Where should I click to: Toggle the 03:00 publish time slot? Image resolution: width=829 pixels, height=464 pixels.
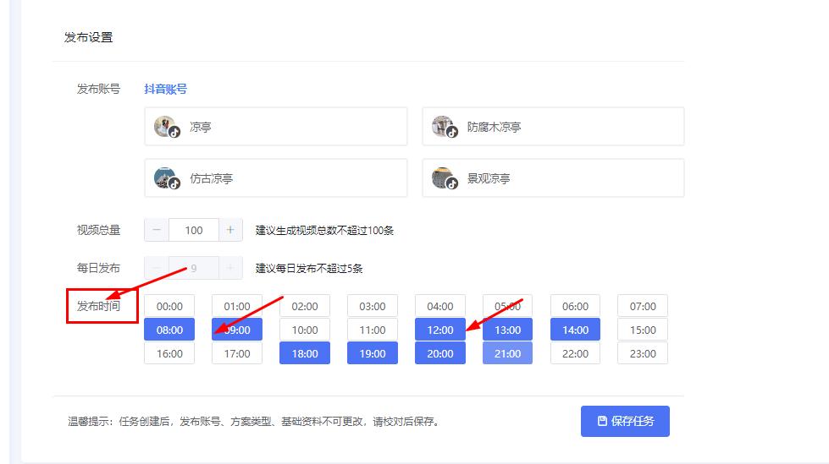pos(373,306)
